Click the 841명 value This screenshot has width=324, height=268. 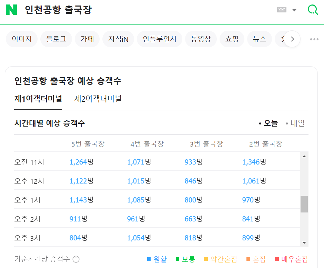[x=251, y=219]
